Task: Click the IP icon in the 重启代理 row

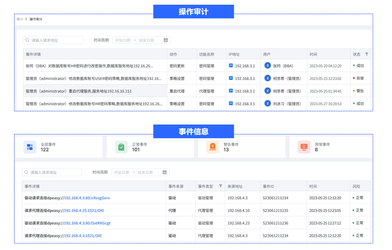Action: (231, 91)
